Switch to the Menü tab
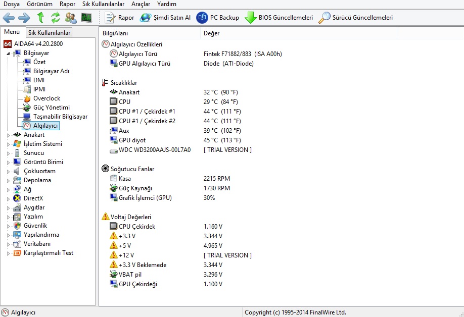Image resolution: width=464 pixels, height=317 pixels. (x=12, y=32)
